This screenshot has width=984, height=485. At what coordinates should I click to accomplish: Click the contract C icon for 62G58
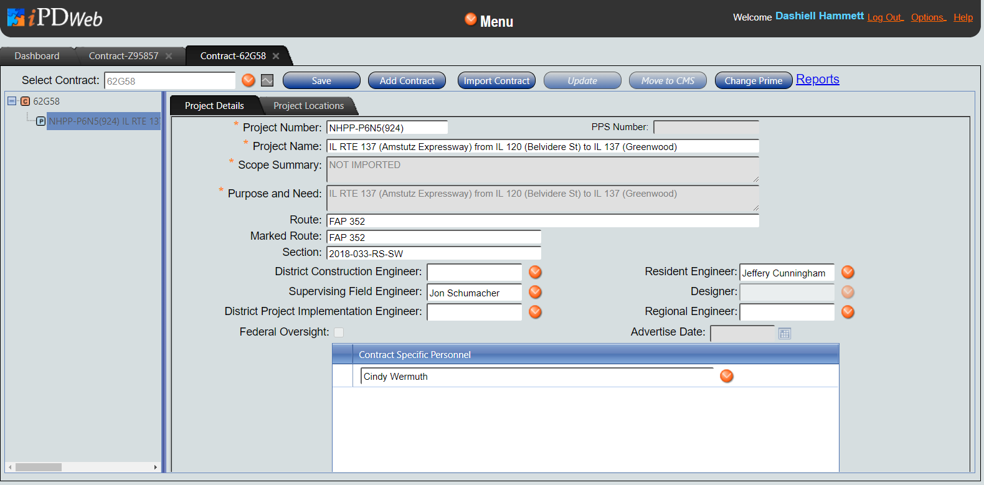pyautogui.click(x=26, y=101)
